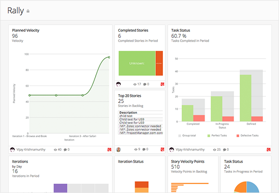Image resolution: width=279 pixels, height=193 pixels.
Task: Toggle the Group total legend item
Action: coord(187,136)
